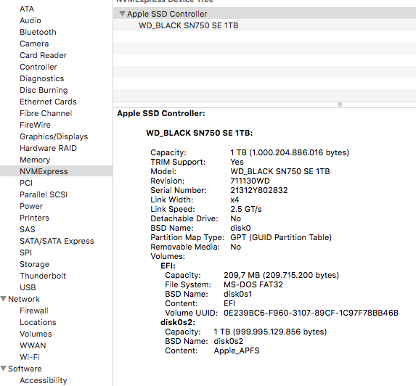
Task: Select Card Reader in the sidebar
Action: tap(44, 55)
